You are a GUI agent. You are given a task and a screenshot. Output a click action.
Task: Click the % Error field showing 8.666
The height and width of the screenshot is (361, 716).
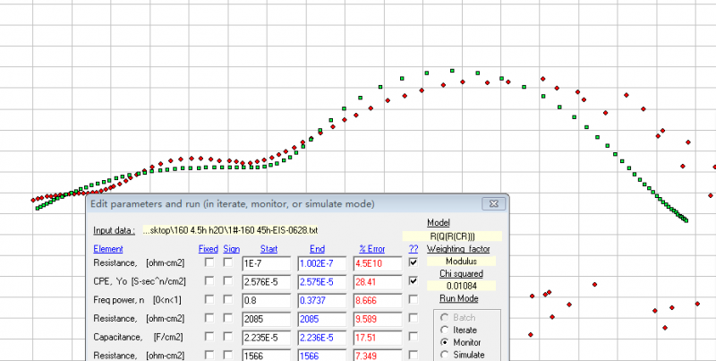click(378, 301)
